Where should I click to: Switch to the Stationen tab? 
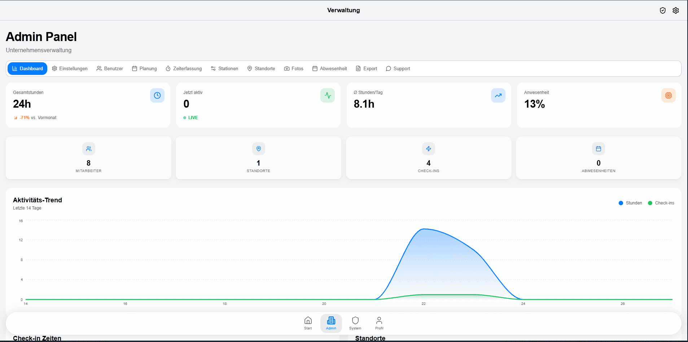pyautogui.click(x=224, y=68)
